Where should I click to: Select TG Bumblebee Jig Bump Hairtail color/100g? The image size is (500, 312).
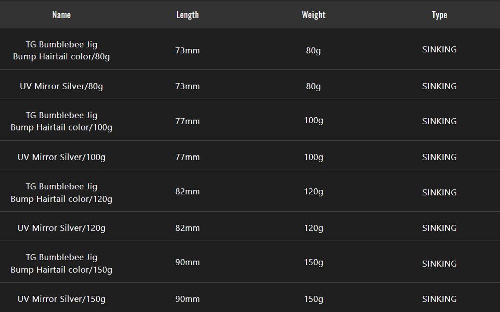coord(61,121)
